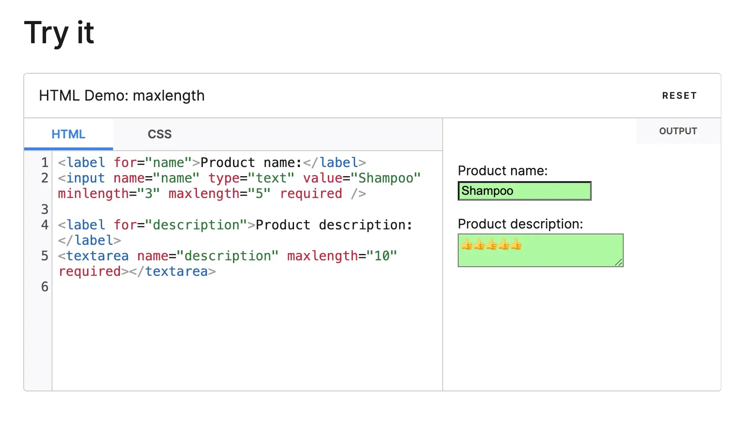This screenshot has width=755, height=426.
Task: Click line number 2 in the gutter
Action: click(x=45, y=178)
